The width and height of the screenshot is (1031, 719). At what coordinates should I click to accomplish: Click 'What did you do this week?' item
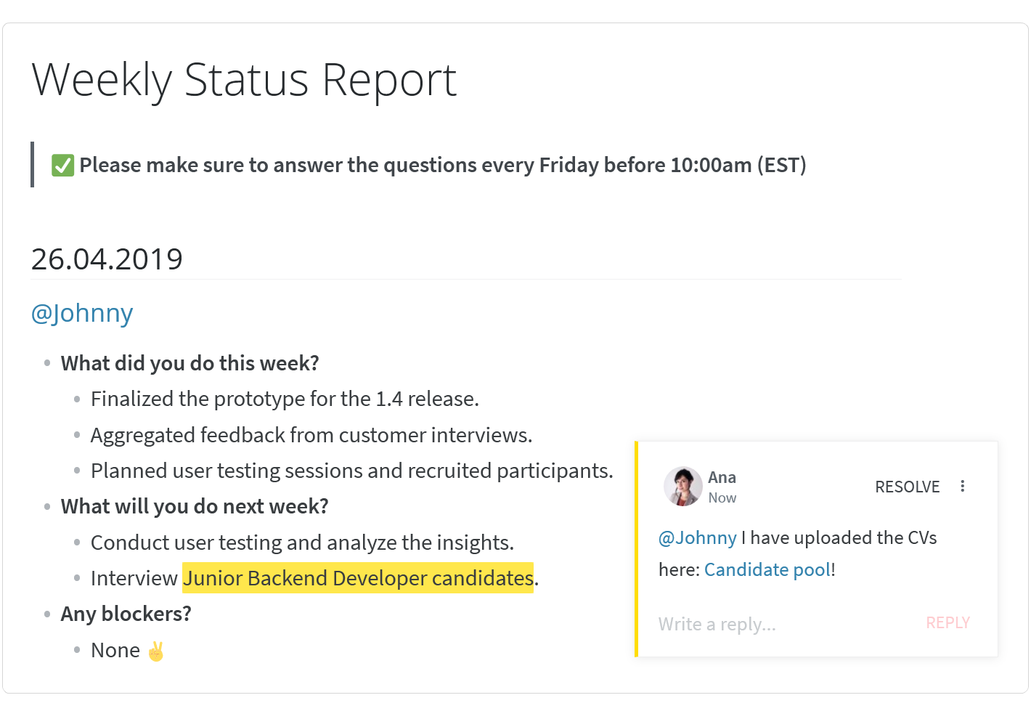point(190,363)
